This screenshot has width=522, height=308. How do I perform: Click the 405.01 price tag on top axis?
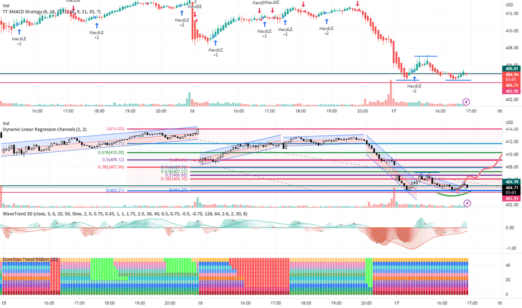(x=512, y=68)
